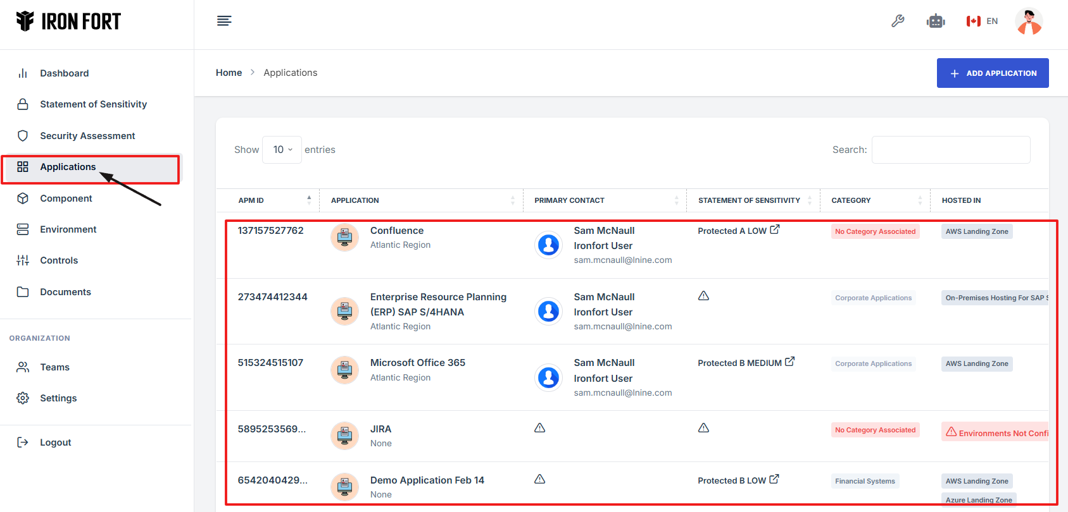Click the hamburger menu icon
The image size is (1068, 512).
pyautogui.click(x=224, y=21)
